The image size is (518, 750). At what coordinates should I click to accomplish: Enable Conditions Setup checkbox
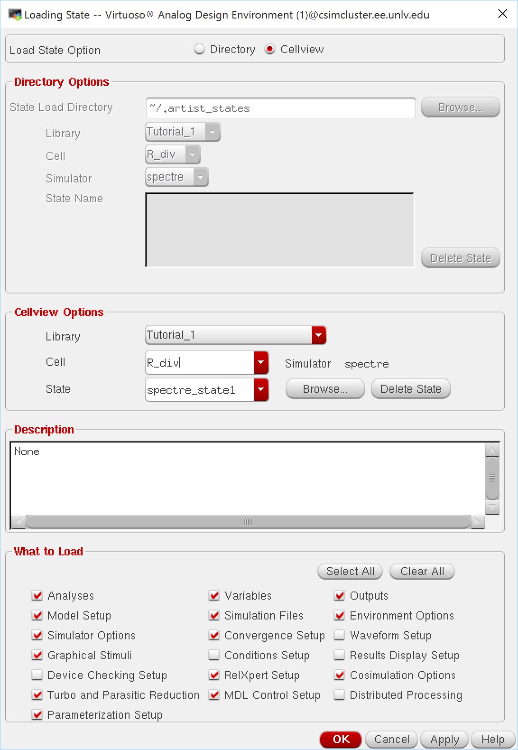click(x=214, y=655)
